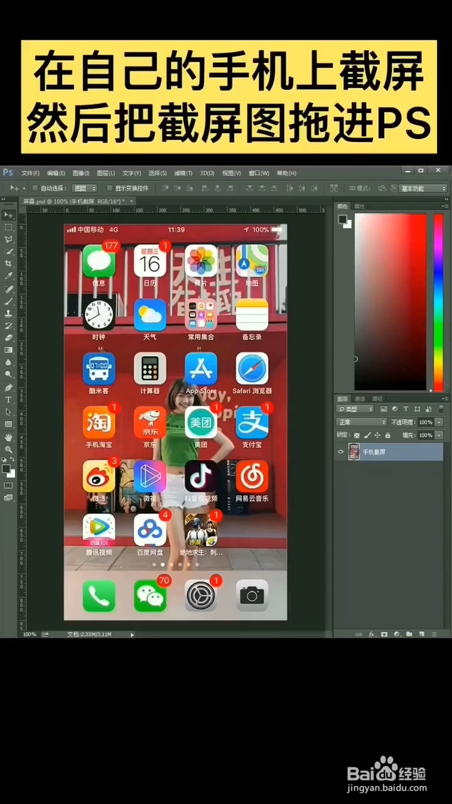Select the Gradient tool
The image size is (452, 804).
pyautogui.click(x=9, y=350)
